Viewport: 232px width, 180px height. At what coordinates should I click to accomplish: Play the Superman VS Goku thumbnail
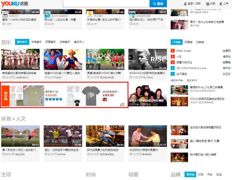pyautogui.click(x=63, y=59)
